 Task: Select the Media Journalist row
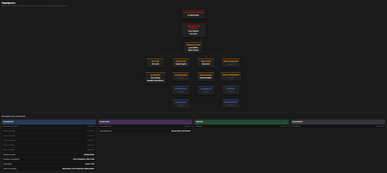(49, 145)
